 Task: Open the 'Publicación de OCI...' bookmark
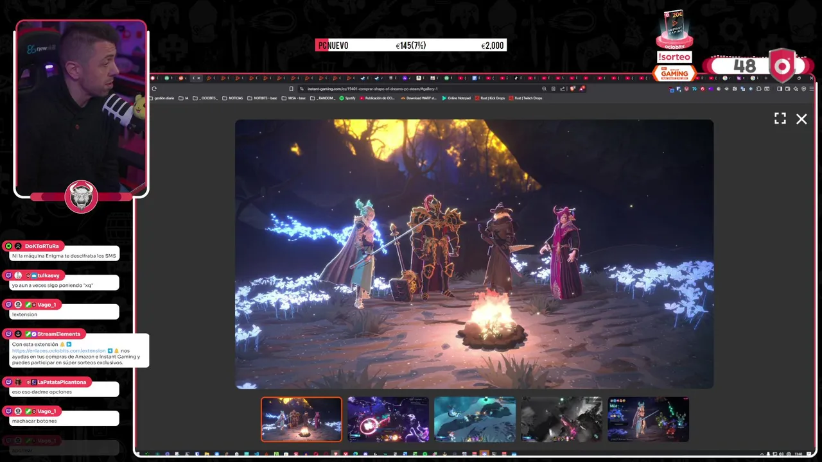[378, 98]
